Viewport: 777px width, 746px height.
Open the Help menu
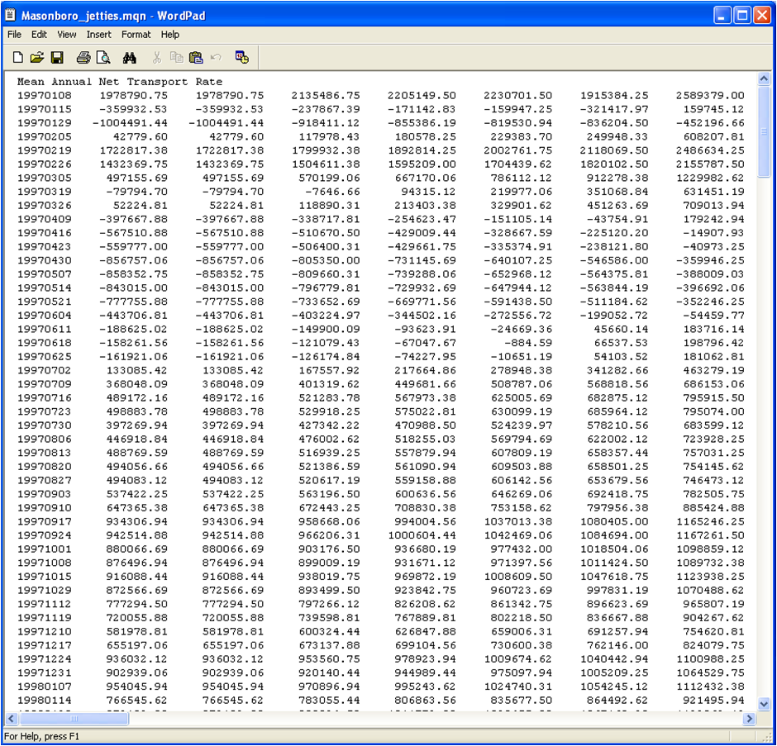pos(170,34)
